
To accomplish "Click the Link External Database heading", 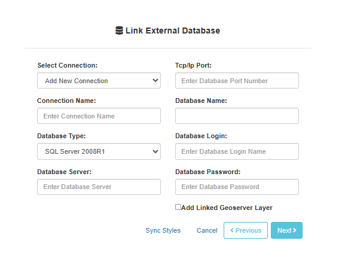I will point(173,31).
